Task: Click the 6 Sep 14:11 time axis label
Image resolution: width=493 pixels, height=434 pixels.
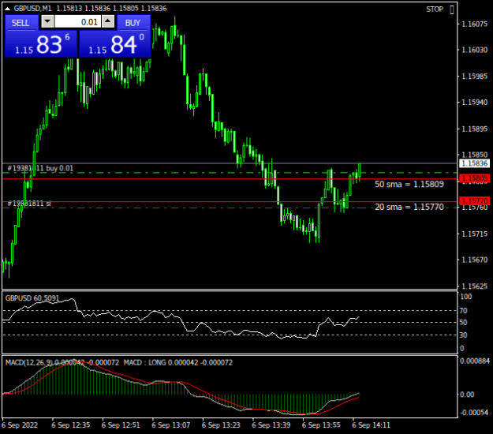Action: point(371,425)
